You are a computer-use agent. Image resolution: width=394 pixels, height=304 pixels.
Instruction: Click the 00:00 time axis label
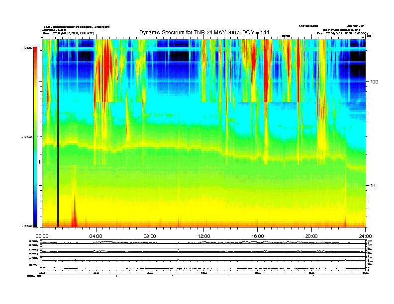(x=42, y=236)
